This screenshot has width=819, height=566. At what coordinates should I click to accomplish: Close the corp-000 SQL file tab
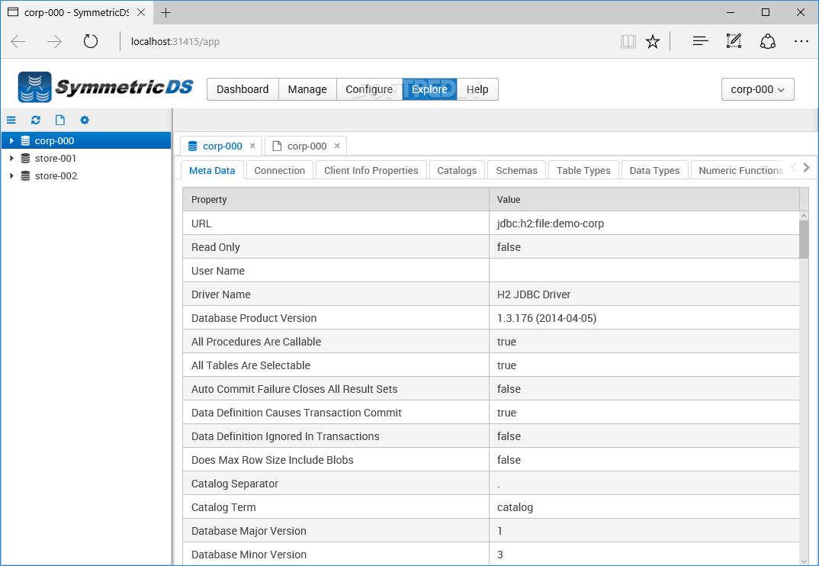click(337, 146)
